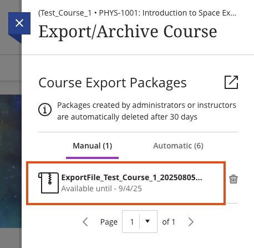
Task: Click the 'of 1' page count label
Action: click(169, 222)
